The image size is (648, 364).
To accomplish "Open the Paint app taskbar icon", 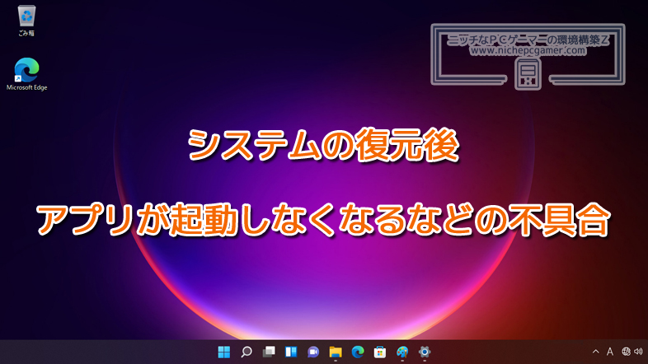I will pos(402,352).
